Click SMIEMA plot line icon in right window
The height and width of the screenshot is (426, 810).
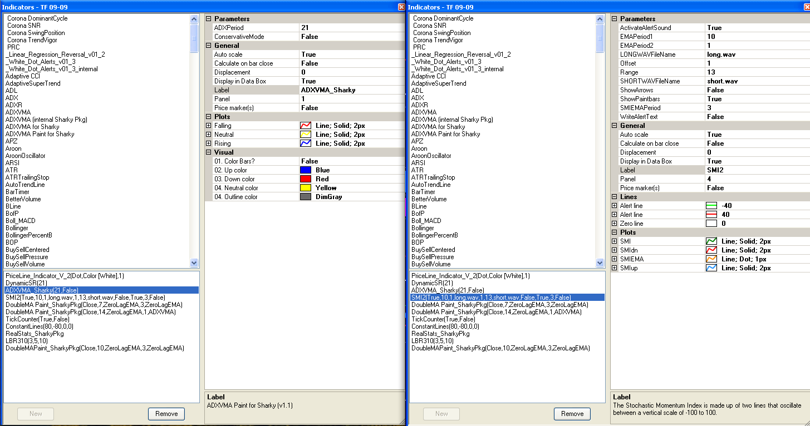click(711, 259)
